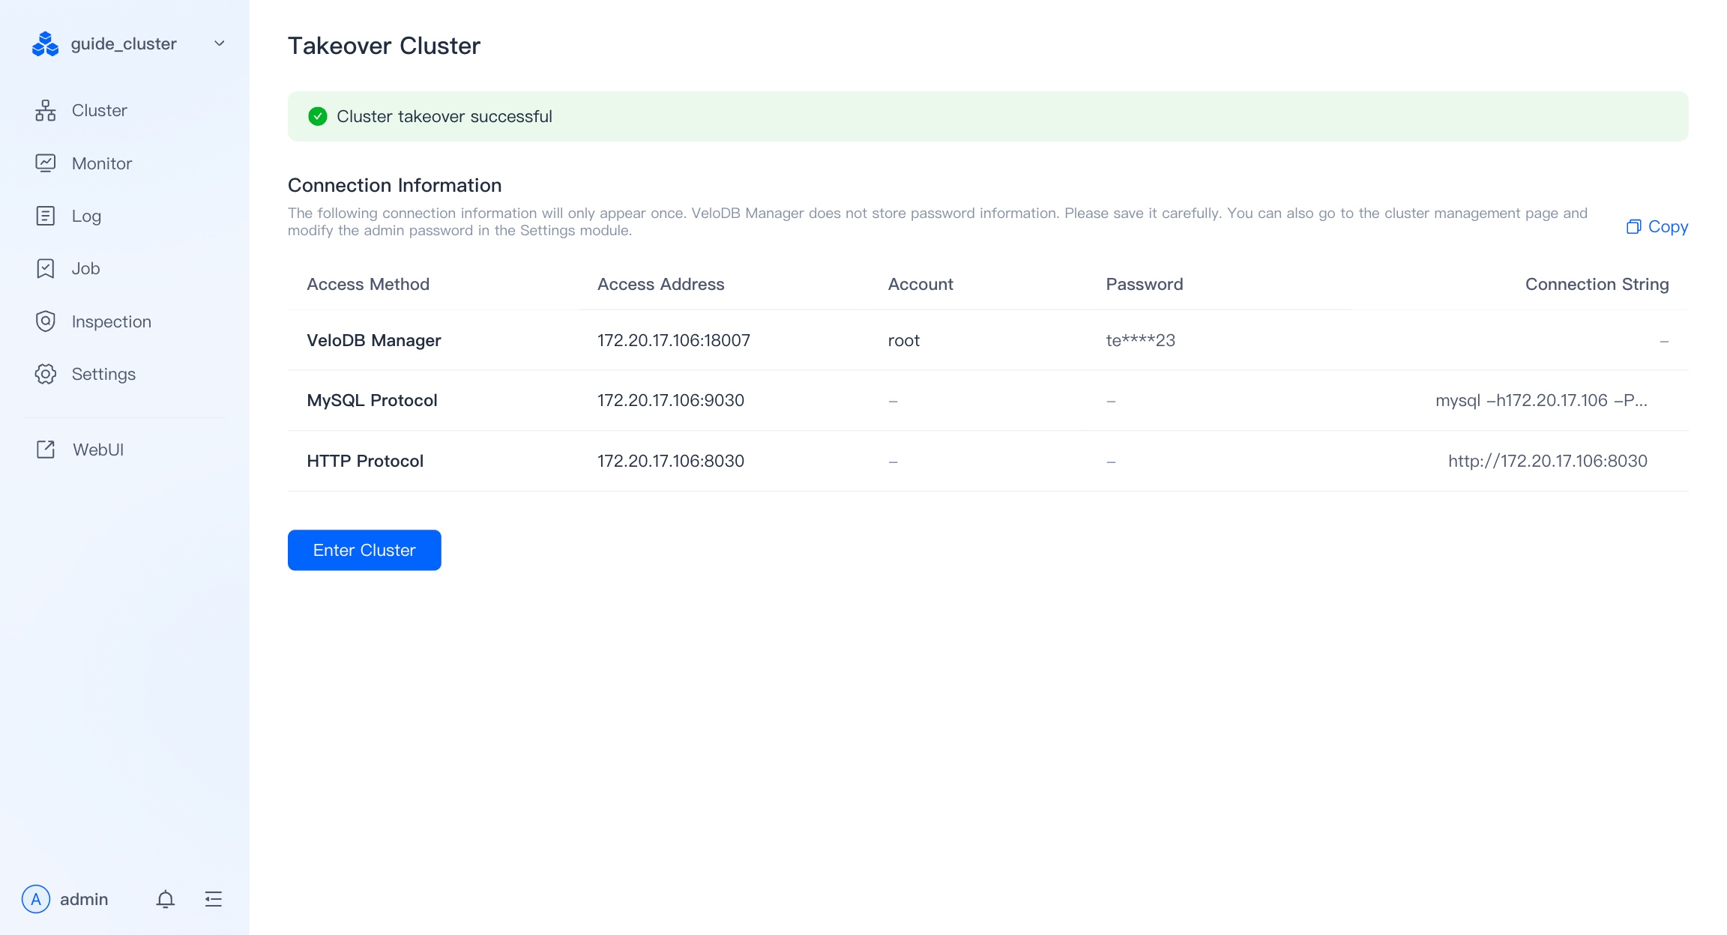Collapse the sidebar with menu-fold icon

(214, 899)
